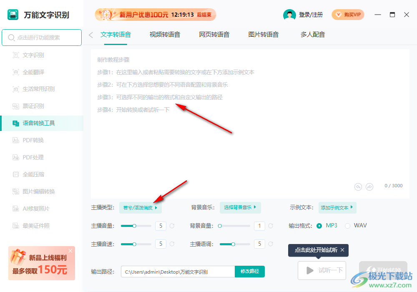Click the 文字识别 sidebar icon
The height and width of the screenshot is (292, 417).
tap(16, 55)
